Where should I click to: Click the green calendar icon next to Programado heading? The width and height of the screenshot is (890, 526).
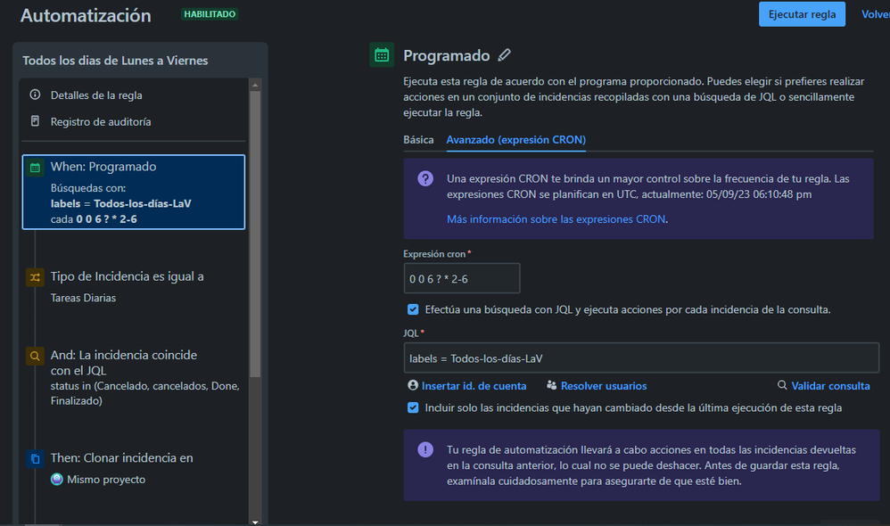382,55
